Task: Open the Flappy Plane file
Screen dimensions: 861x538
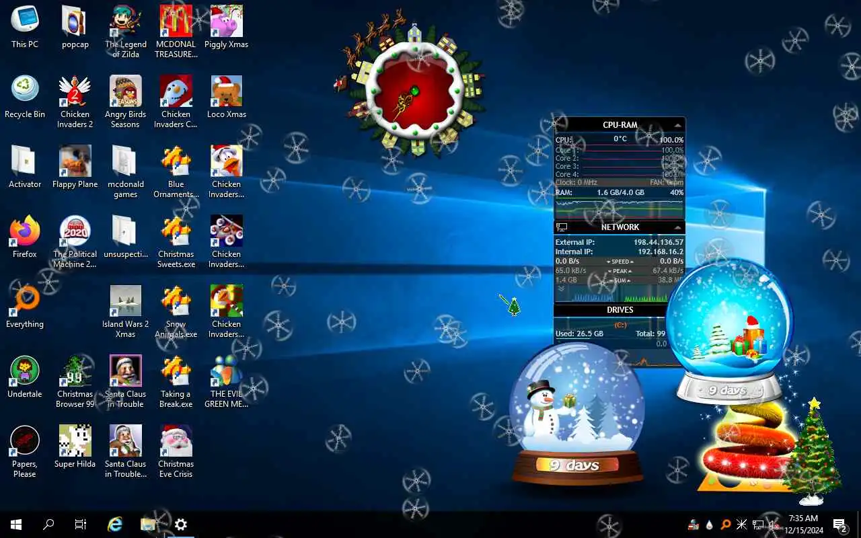Action: (75, 167)
